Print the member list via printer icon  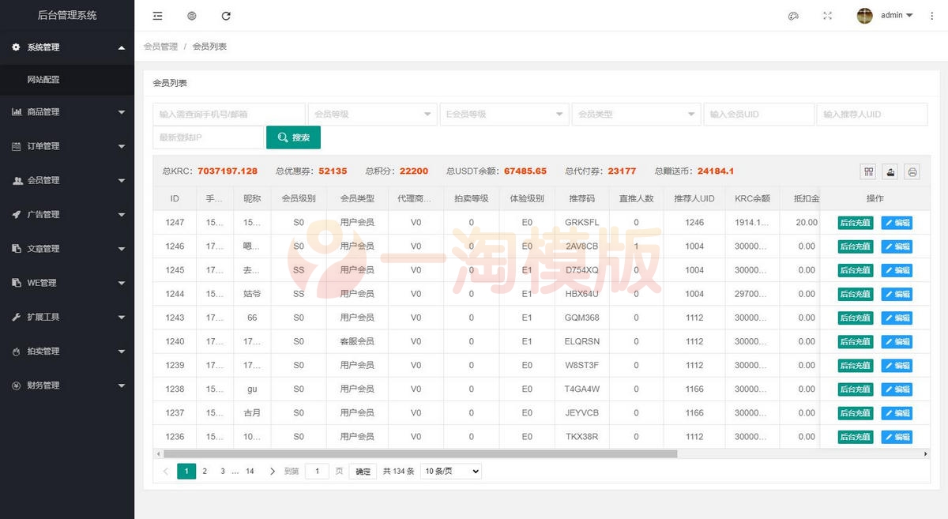point(912,171)
